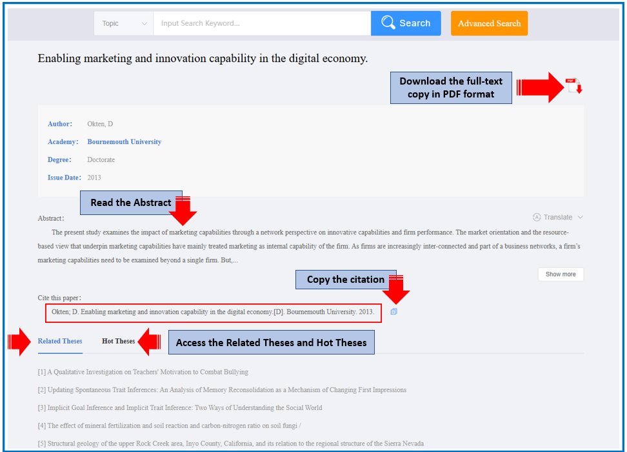Image resolution: width=627 pixels, height=452 pixels.
Task: Click the Cite this paper label
Action: point(59,298)
